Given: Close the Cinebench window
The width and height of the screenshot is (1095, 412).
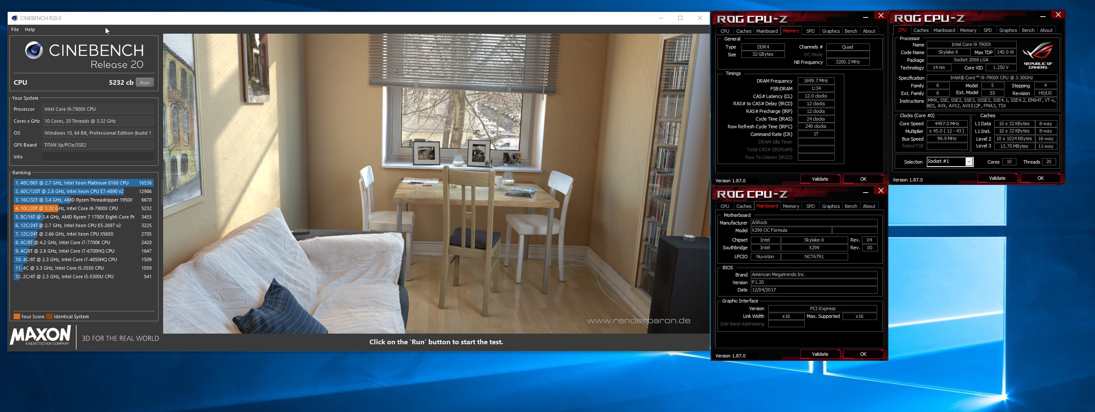Looking at the screenshot, I should (x=700, y=18).
